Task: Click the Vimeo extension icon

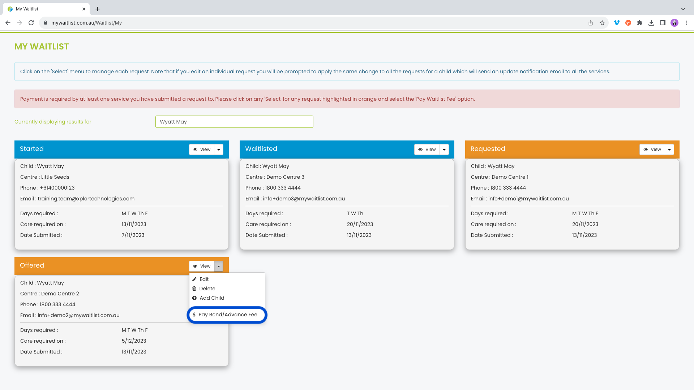Action: [x=617, y=23]
